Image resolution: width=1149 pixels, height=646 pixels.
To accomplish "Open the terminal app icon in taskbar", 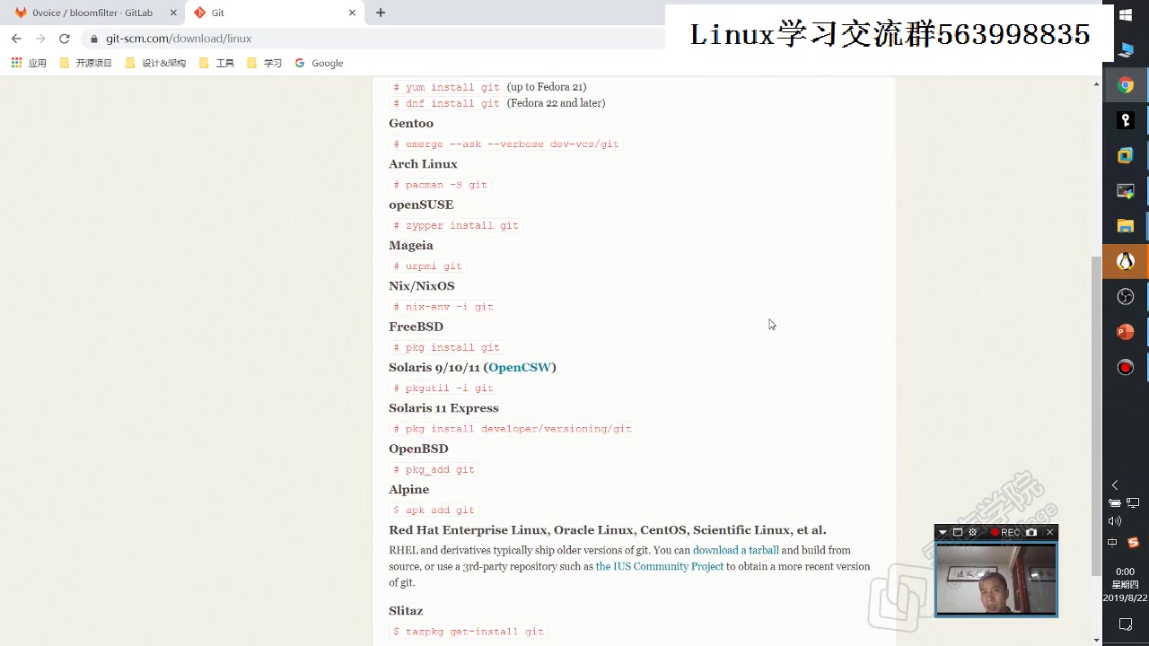I will click(x=1126, y=191).
